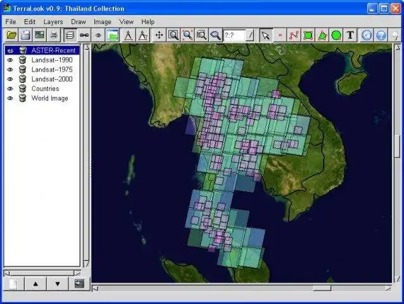This screenshot has width=404, height=304.
Task: Click the zoom ratio input field
Action: point(234,35)
